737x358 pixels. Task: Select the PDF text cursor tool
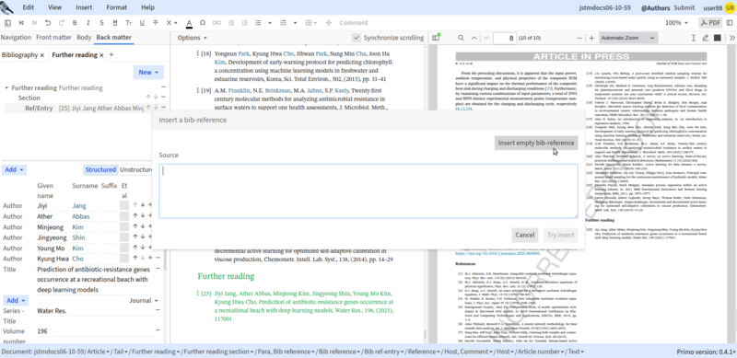(694, 38)
